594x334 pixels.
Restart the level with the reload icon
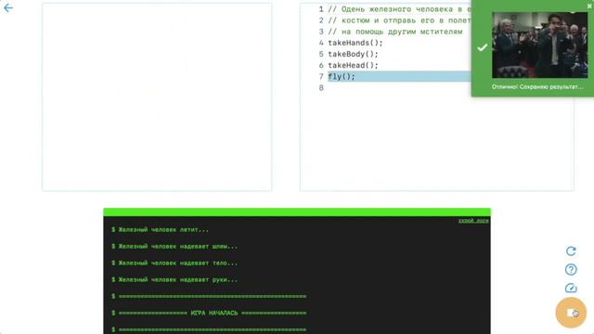(x=571, y=251)
